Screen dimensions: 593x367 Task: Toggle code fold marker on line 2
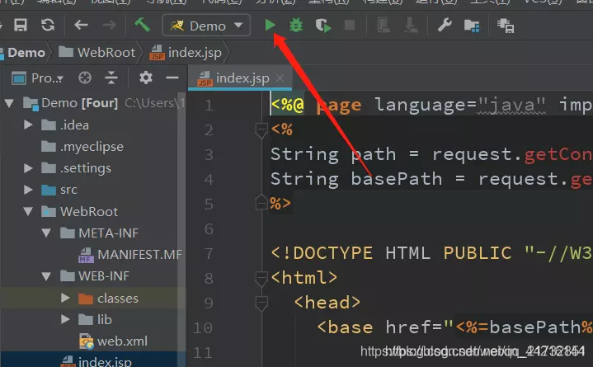tap(261, 130)
